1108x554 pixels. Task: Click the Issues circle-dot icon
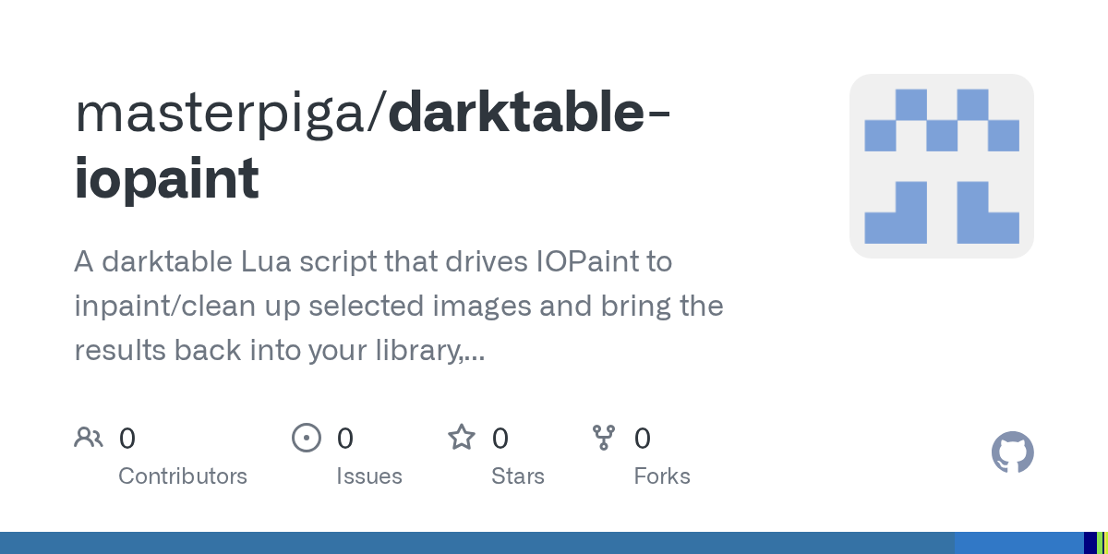306,437
